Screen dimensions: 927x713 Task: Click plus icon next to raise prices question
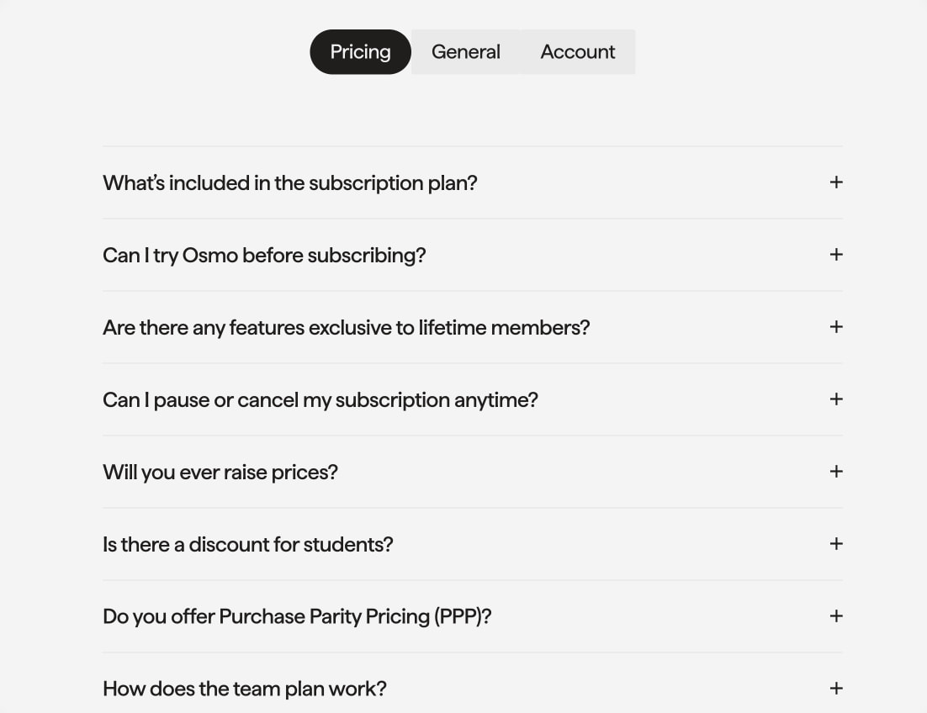click(836, 472)
